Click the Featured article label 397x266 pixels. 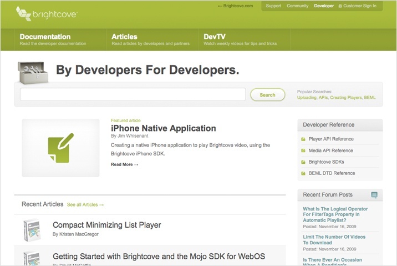pos(125,121)
